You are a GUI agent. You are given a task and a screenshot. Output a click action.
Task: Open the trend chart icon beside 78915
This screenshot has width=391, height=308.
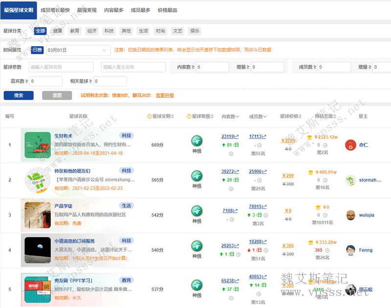[264, 206]
